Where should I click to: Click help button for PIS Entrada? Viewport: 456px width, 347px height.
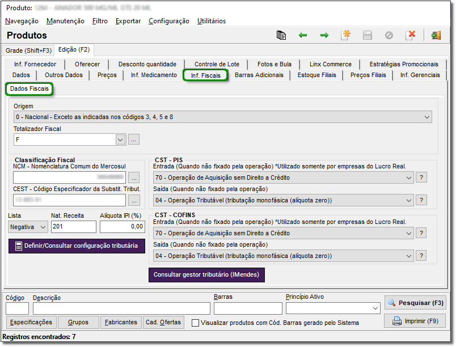point(421,177)
